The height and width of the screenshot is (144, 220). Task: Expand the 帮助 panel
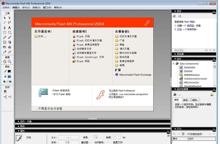click(18, 126)
